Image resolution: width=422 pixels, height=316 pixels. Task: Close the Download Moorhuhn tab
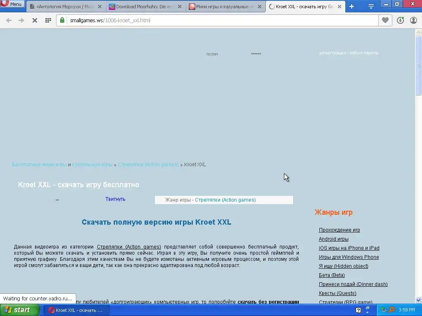coord(180,7)
